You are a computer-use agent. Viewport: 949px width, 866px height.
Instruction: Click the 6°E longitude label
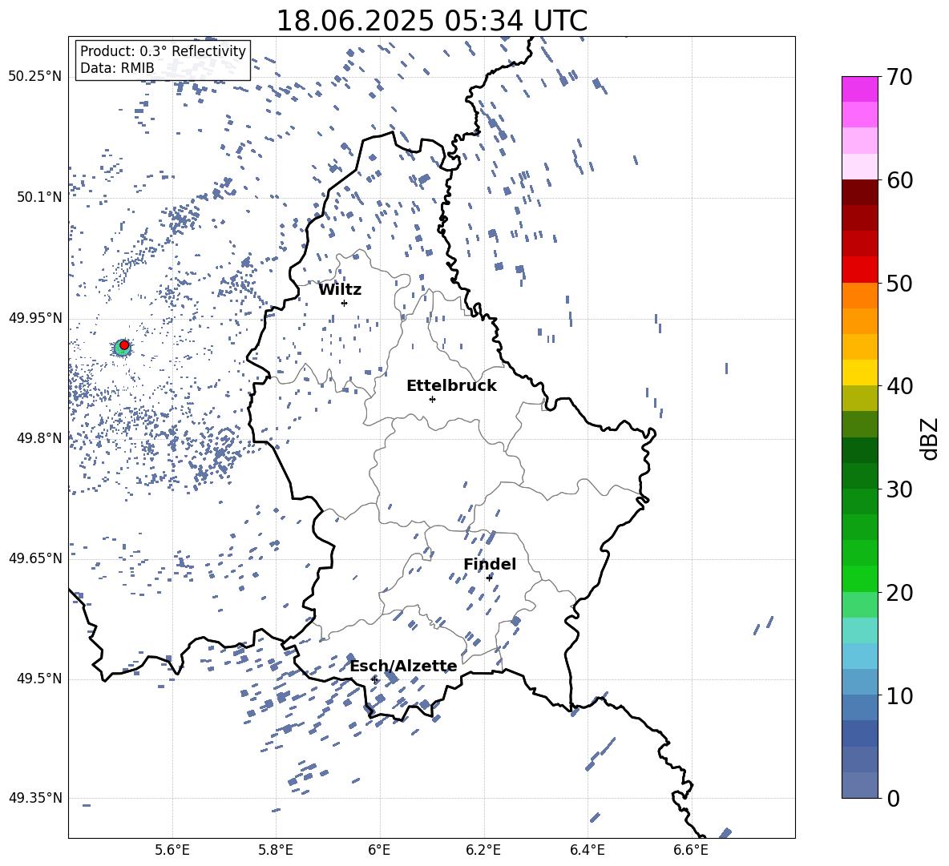pyautogui.click(x=379, y=850)
